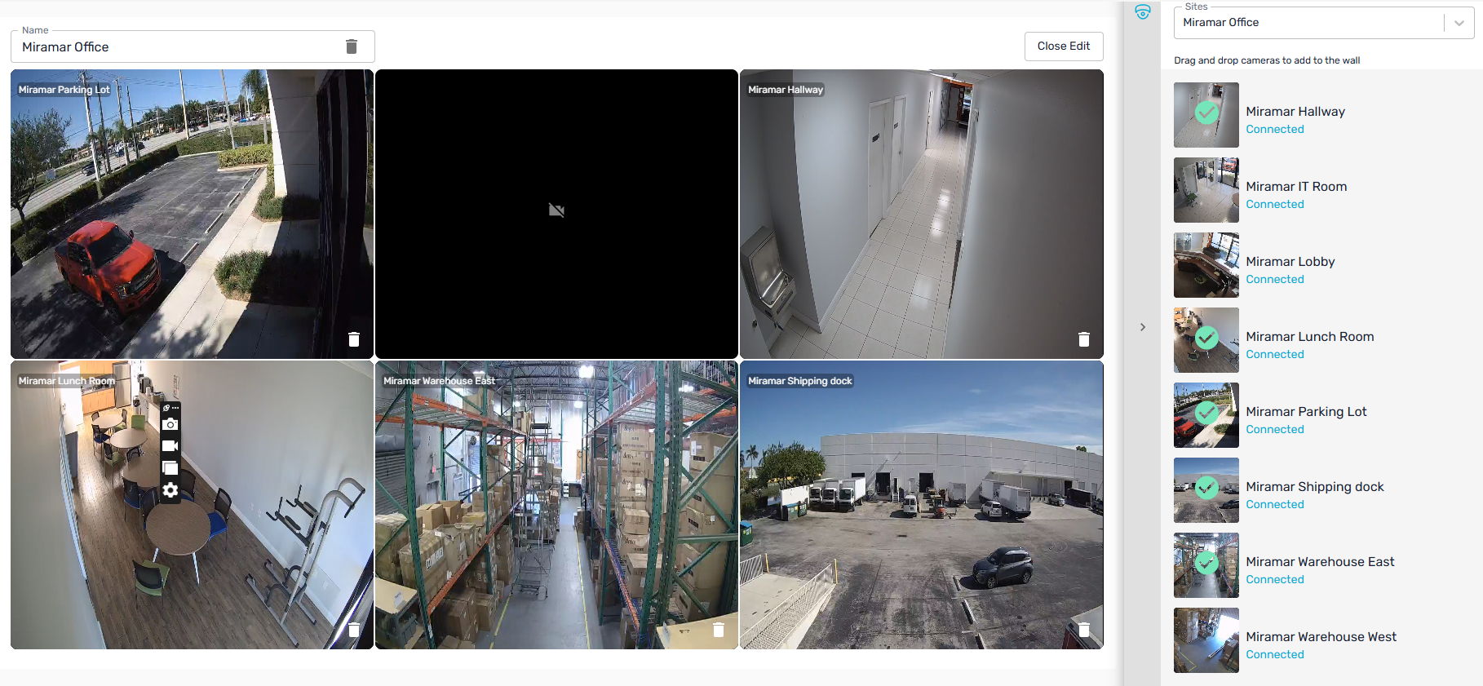The width and height of the screenshot is (1483, 686).
Task: Open settings gear on Lunch Room overlay
Action: [170, 490]
